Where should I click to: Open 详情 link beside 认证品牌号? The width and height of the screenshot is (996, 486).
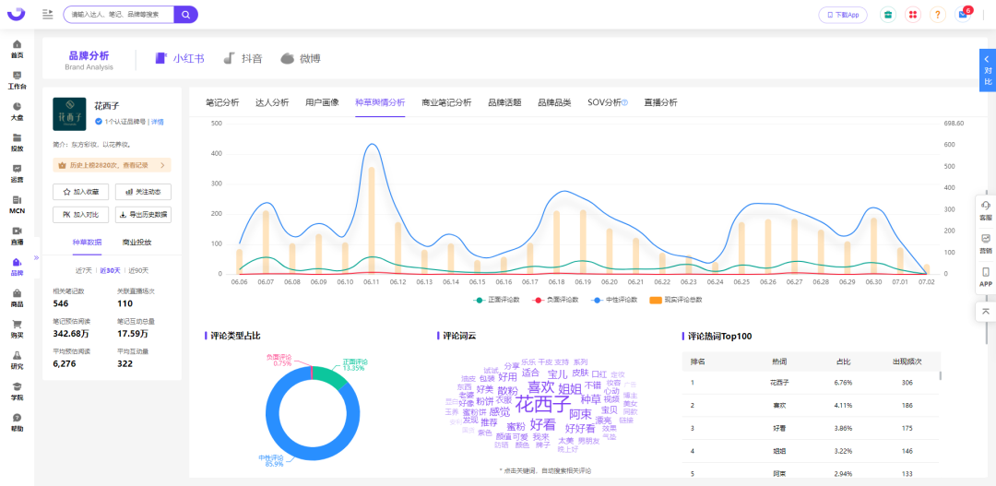[x=157, y=122]
